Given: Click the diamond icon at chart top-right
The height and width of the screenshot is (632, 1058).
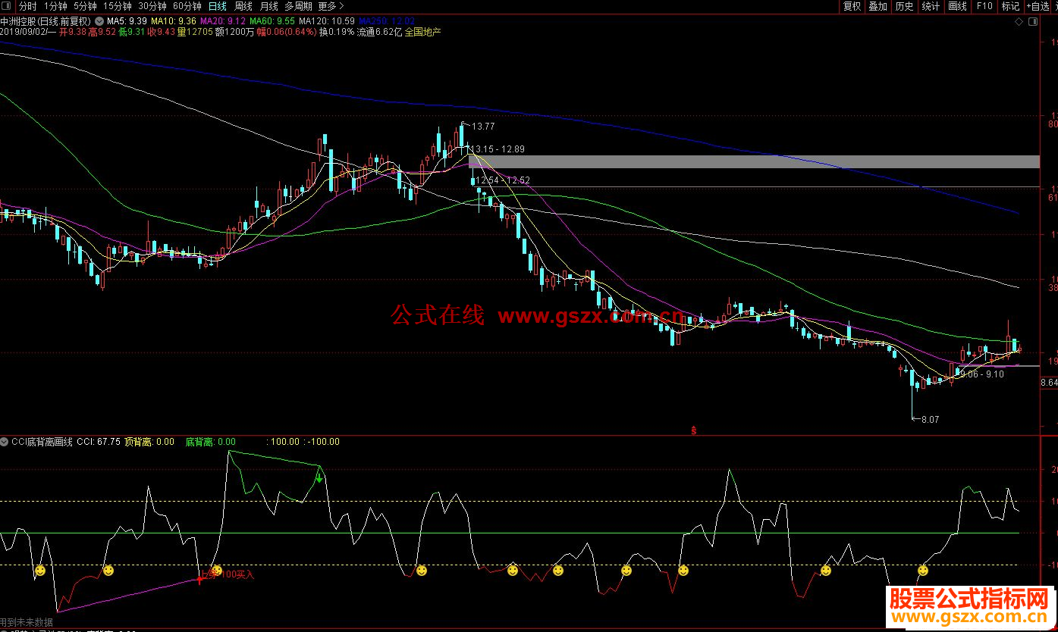Looking at the screenshot, I should coord(1019,22).
